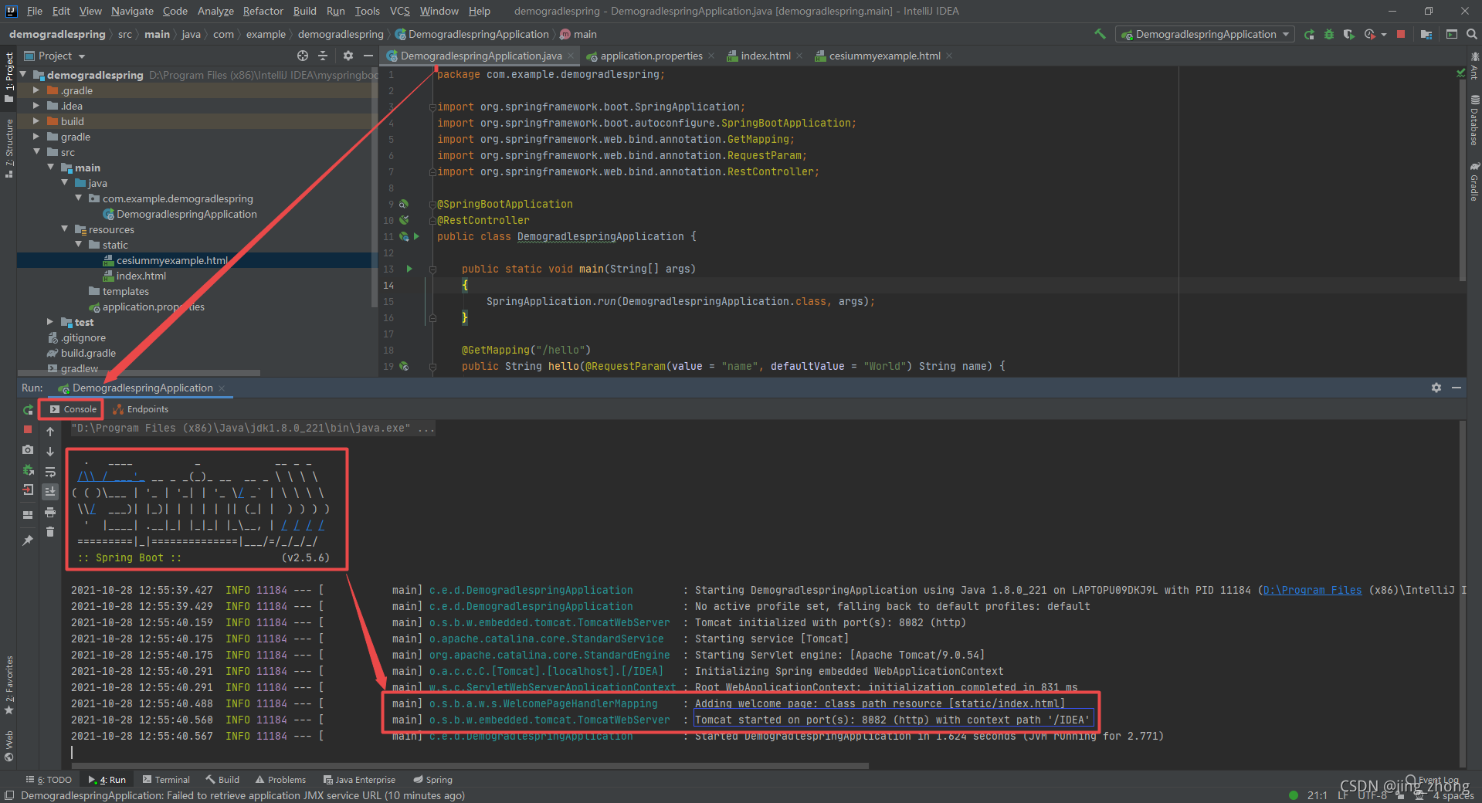The image size is (1482, 803).
Task: Rerun DemogradlespringApplication from the top toolbar
Action: coord(1309,34)
